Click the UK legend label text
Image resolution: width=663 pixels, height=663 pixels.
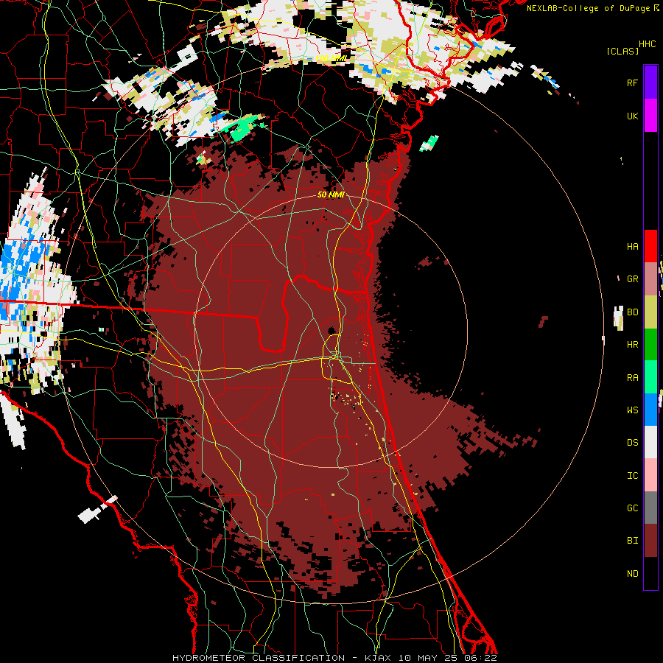point(632,116)
